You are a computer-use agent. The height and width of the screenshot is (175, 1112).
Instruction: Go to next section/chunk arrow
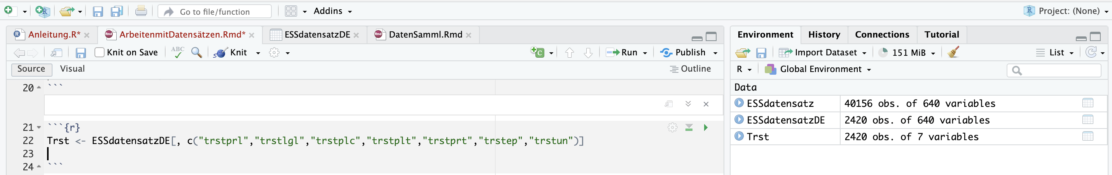[x=588, y=53]
